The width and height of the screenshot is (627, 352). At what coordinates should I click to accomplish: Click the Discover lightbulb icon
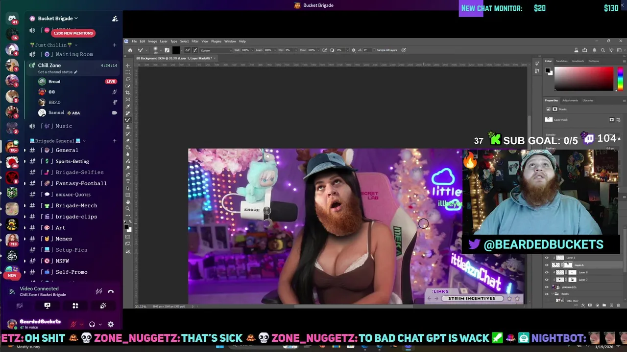pyautogui.click(x=611, y=50)
